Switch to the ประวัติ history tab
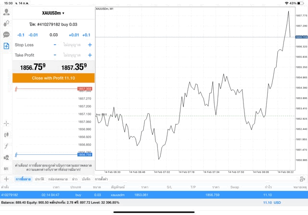The image size is (308, 215). 39,179
